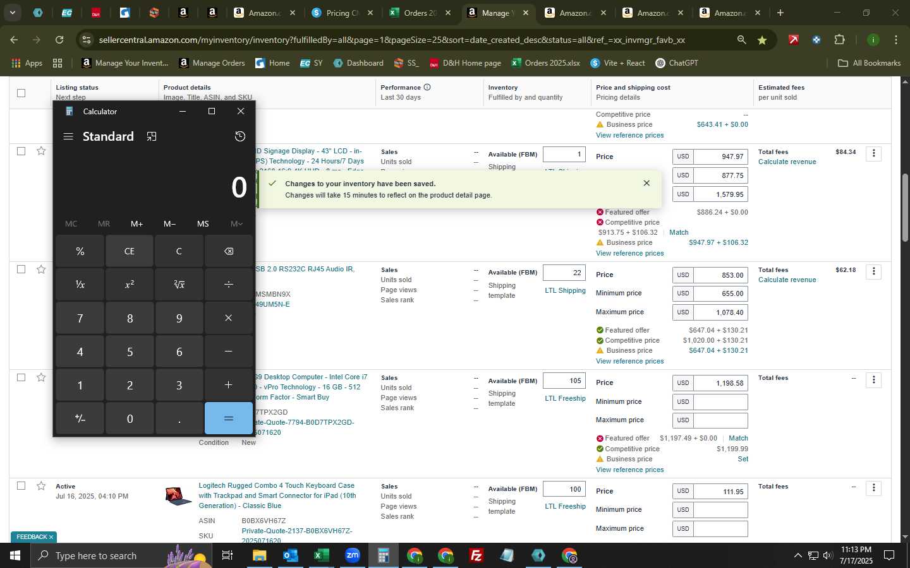
Task: Open FileZilla from Windows taskbar
Action: coord(476,555)
